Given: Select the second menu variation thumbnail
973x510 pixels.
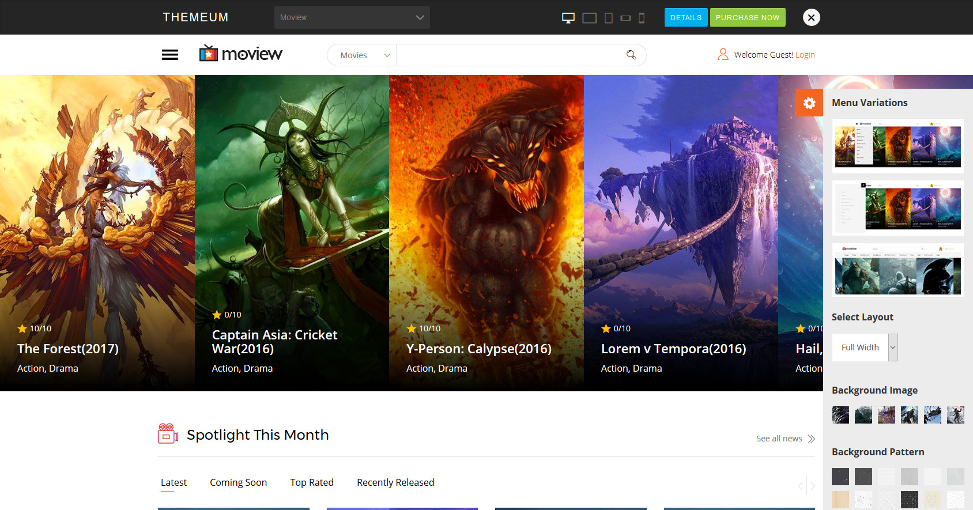Looking at the screenshot, I should [897, 208].
